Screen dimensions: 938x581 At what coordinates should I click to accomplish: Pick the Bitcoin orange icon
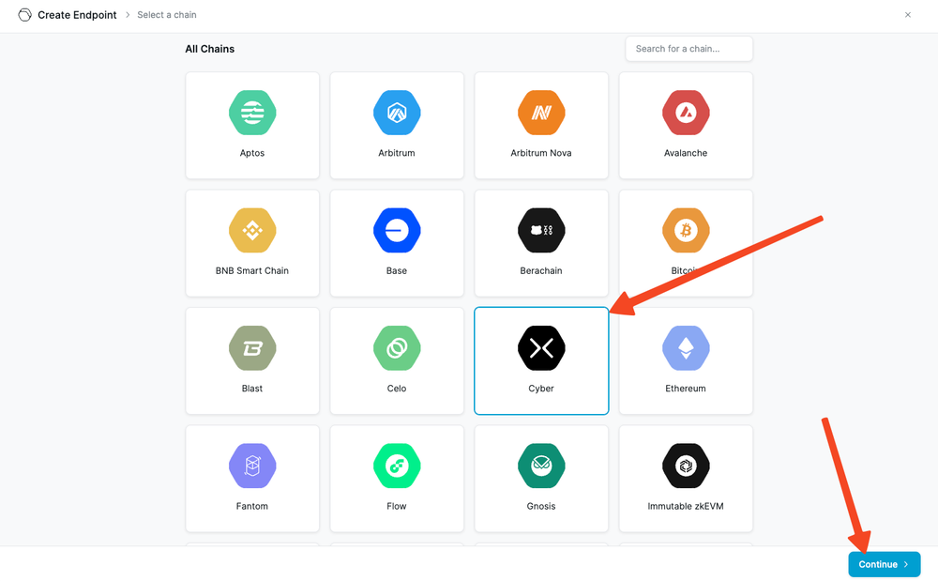pyautogui.click(x=686, y=230)
